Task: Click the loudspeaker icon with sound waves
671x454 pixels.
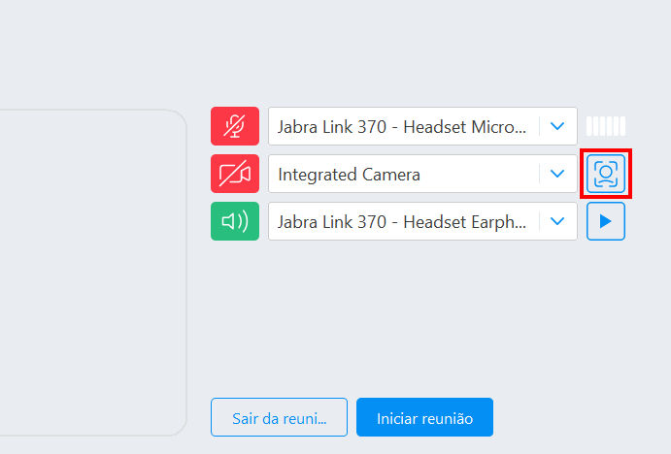Action: [x=234, y=221]
